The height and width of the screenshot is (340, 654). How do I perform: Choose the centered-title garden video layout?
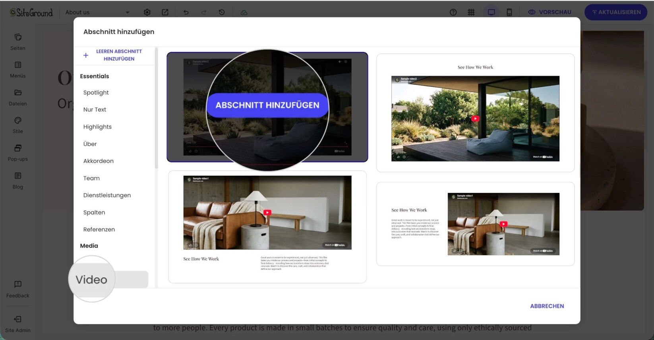pyautogui.click(x=475, y=113)
